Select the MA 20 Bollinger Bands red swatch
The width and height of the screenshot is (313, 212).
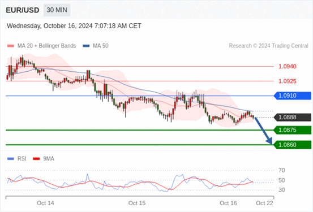11,46
